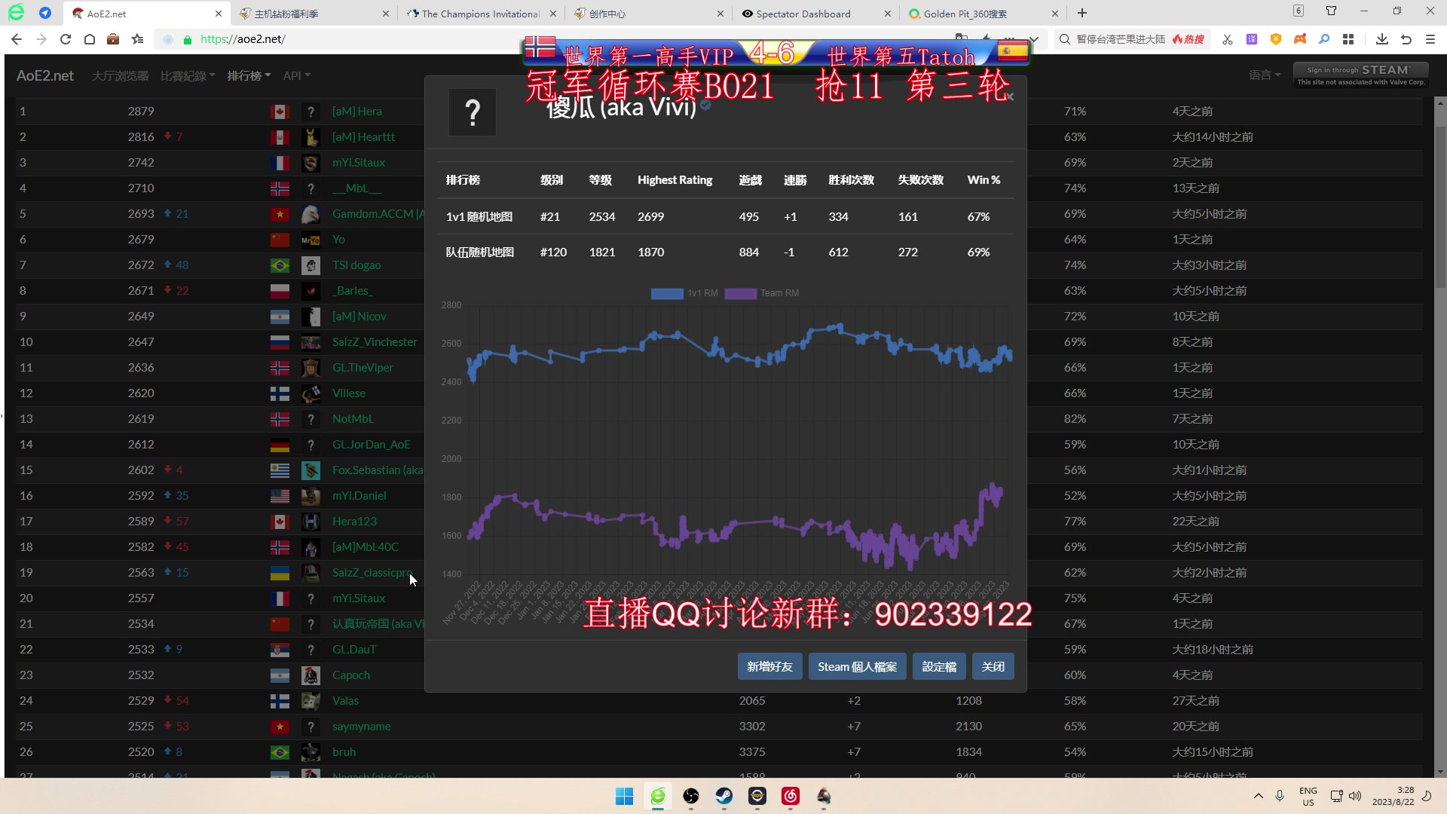Screen dimensions: 1447x814
Task: Close the player profile dialog via X
Action: [x=1010, y=97]
